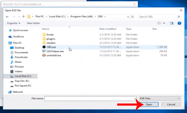The width and height of the screenshot is (187, 113).
Task: Select 'Program Files (x86)' breadcrumb segment
Action: tap(81, 16)
